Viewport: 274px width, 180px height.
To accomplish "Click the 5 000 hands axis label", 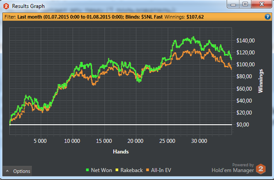I will click(40, 141).
